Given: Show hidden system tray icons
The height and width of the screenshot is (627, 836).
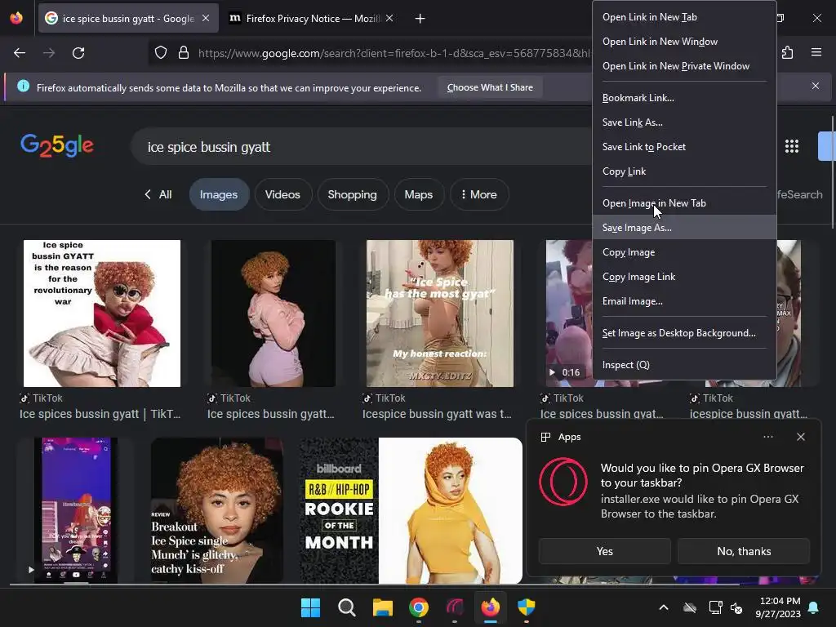Looking at the screenshot, I should pyautogui.click(x=664, y=607).
